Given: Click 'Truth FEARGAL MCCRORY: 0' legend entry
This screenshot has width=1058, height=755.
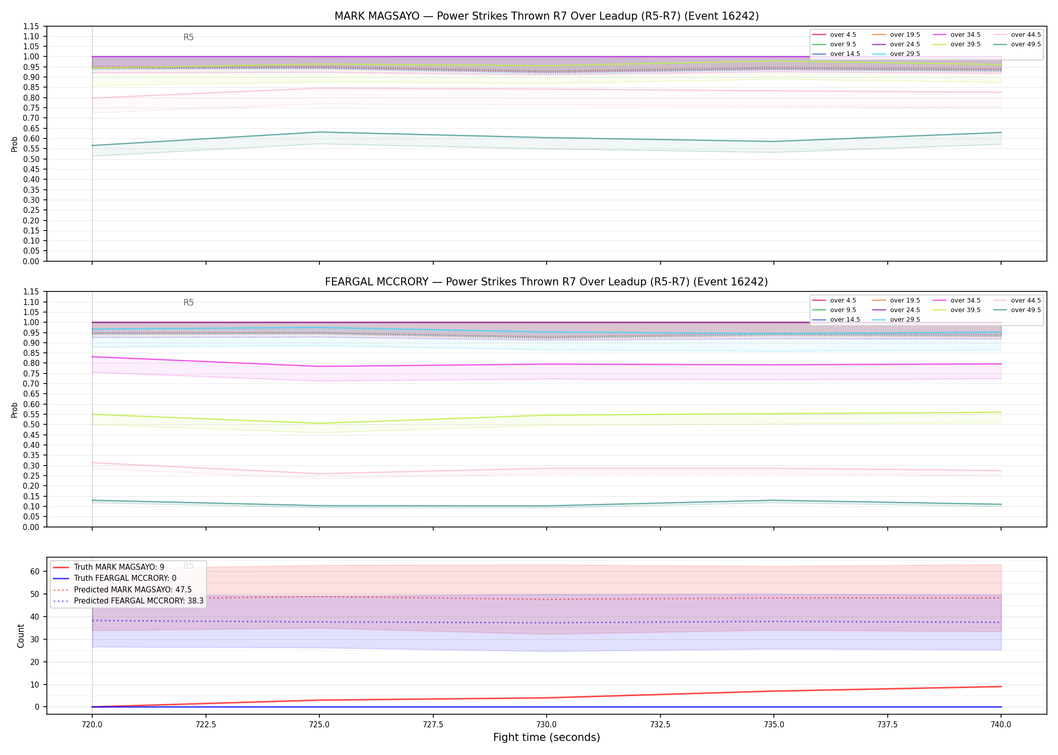Looking at the screenshot, I should click(114, 578).
